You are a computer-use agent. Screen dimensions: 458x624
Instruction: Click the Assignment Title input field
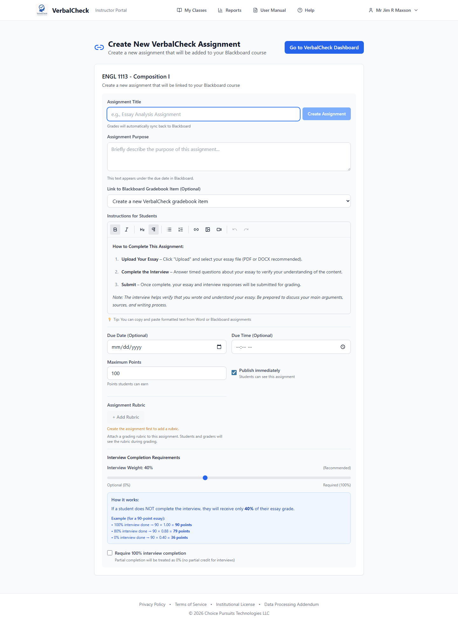tap(203, 114)
